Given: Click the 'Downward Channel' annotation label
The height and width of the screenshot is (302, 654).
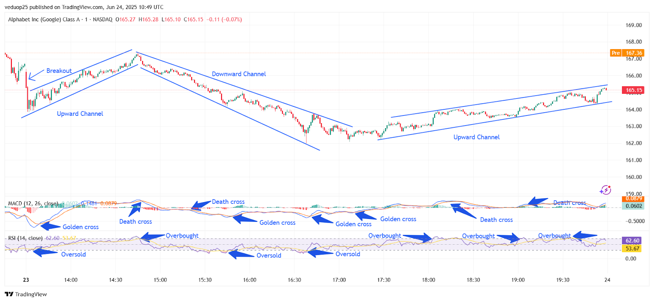Looking at the screenshot, I should point(239,74).
